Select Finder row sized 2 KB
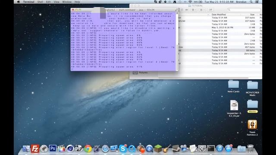This screenshot has width=276, height=155. [220, 40]
